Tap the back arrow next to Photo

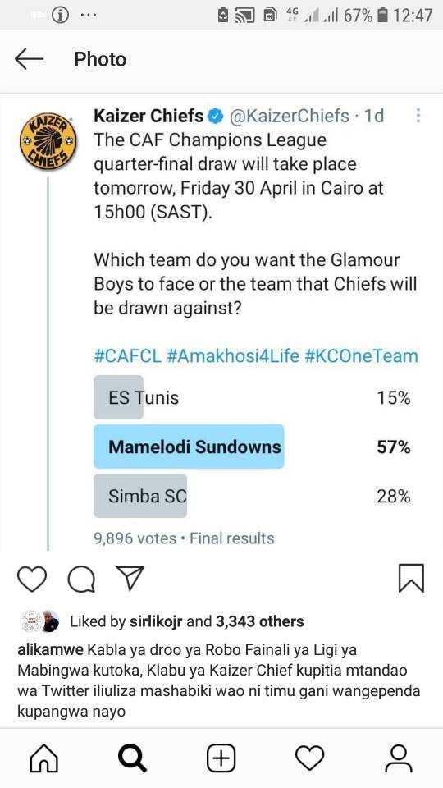coord(30,59)
